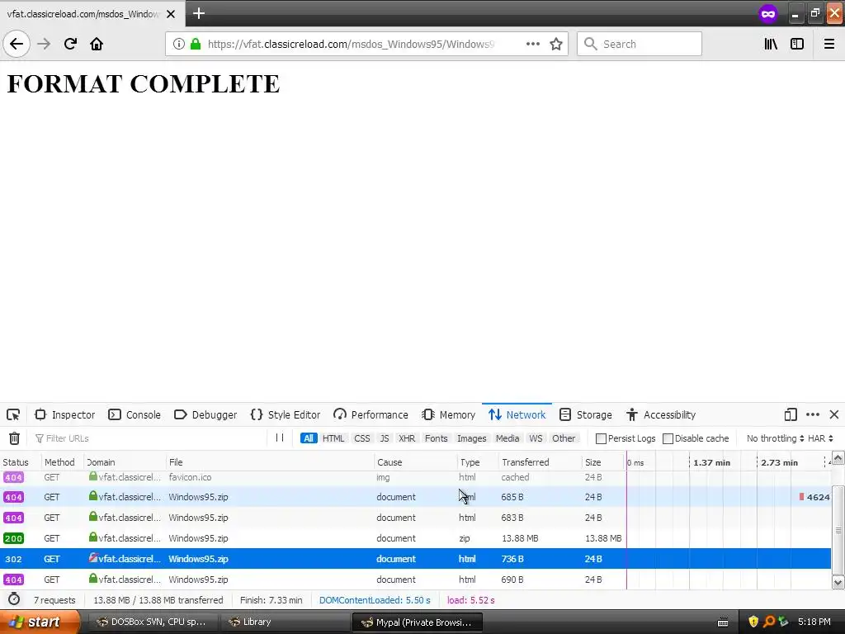Click the forward navigation arrow
Viewport: 845px width, 634px height.
(x=44, y=44)
